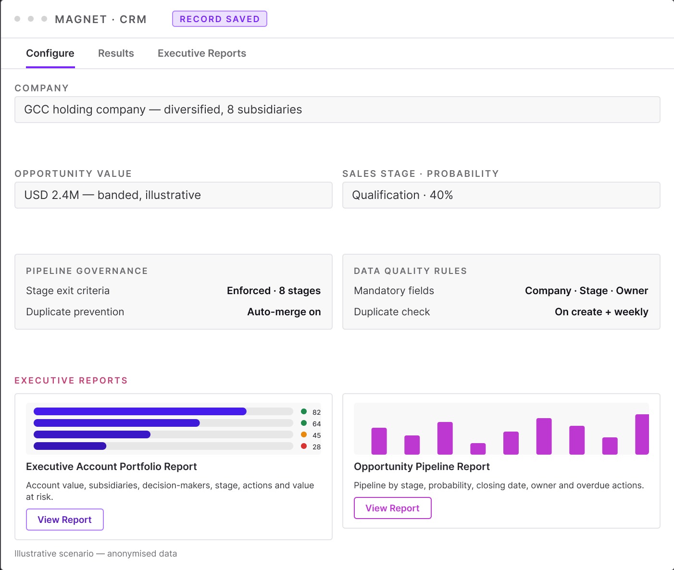Click the Sales Stage Probability field

[x=501, y=195]
